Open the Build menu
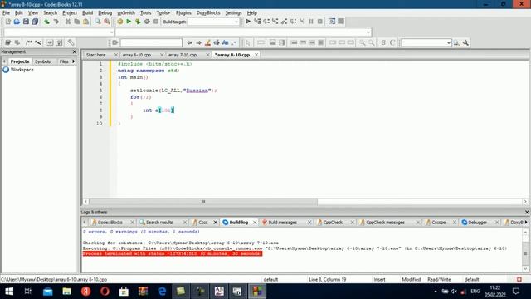 point(87,13)
